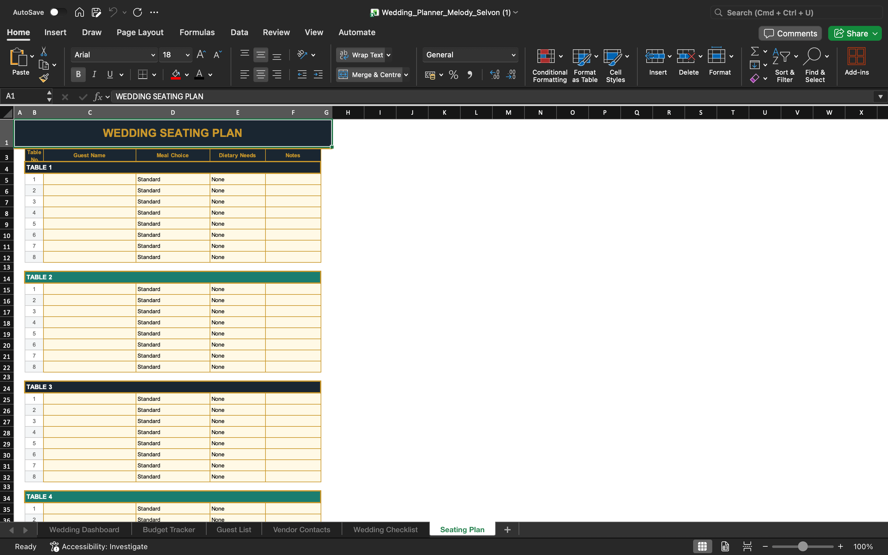
Task: Click the Undo arrow icon
Action: [113, 12]
